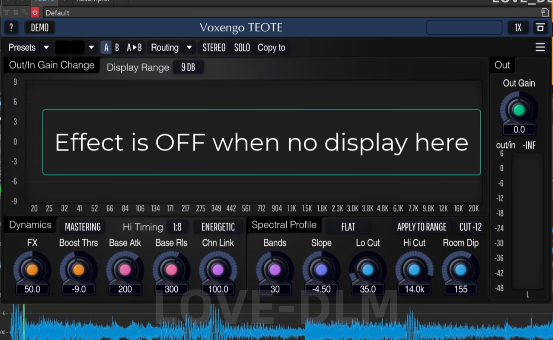Open the MASTERING mode selector
The height and width of the screenshot is (340, 553).
pos(83,227)
